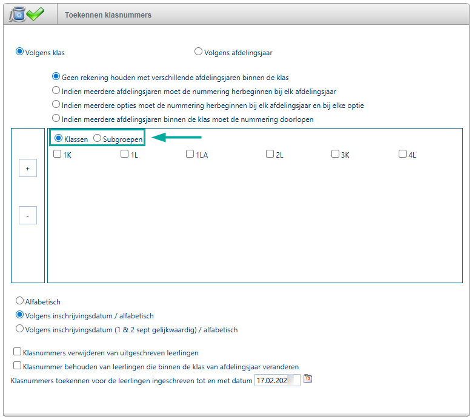Open the calendar date picker icon
This screenshot has width=472, height=419.
308,379
